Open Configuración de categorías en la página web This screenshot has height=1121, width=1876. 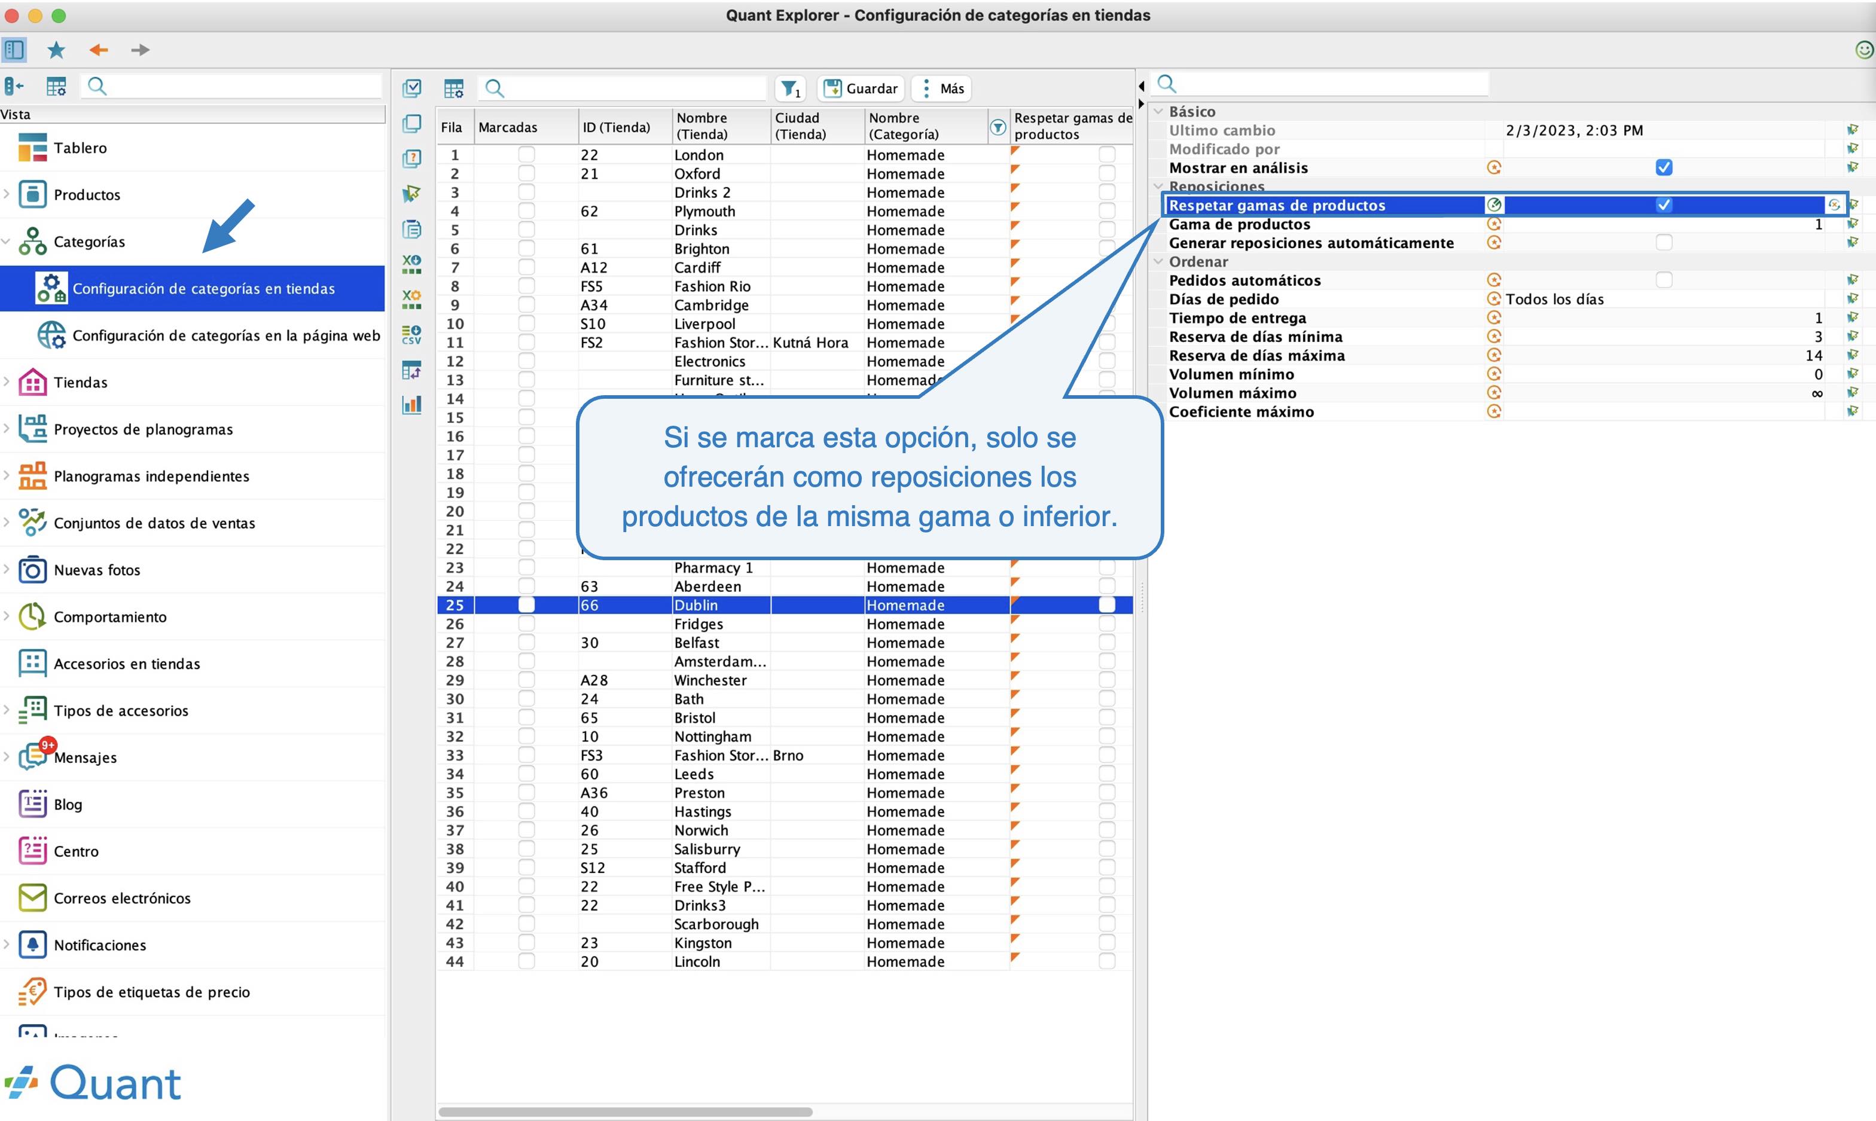point(193,335)
